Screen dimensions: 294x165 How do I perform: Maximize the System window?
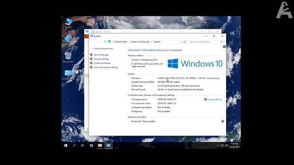pos(214,36)
